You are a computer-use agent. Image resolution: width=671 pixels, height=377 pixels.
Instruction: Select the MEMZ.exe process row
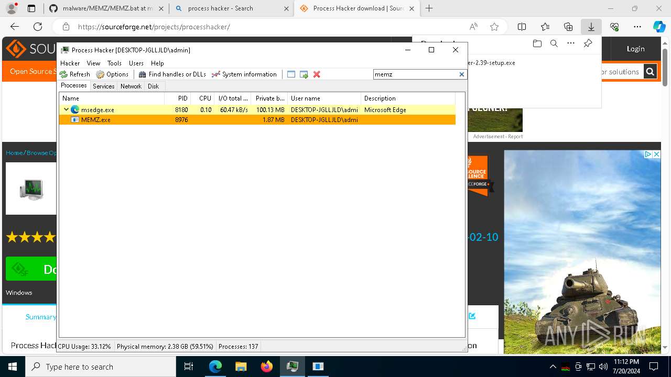257,120
